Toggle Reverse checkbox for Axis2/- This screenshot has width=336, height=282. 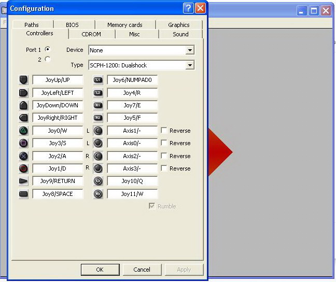pos(164,156)
